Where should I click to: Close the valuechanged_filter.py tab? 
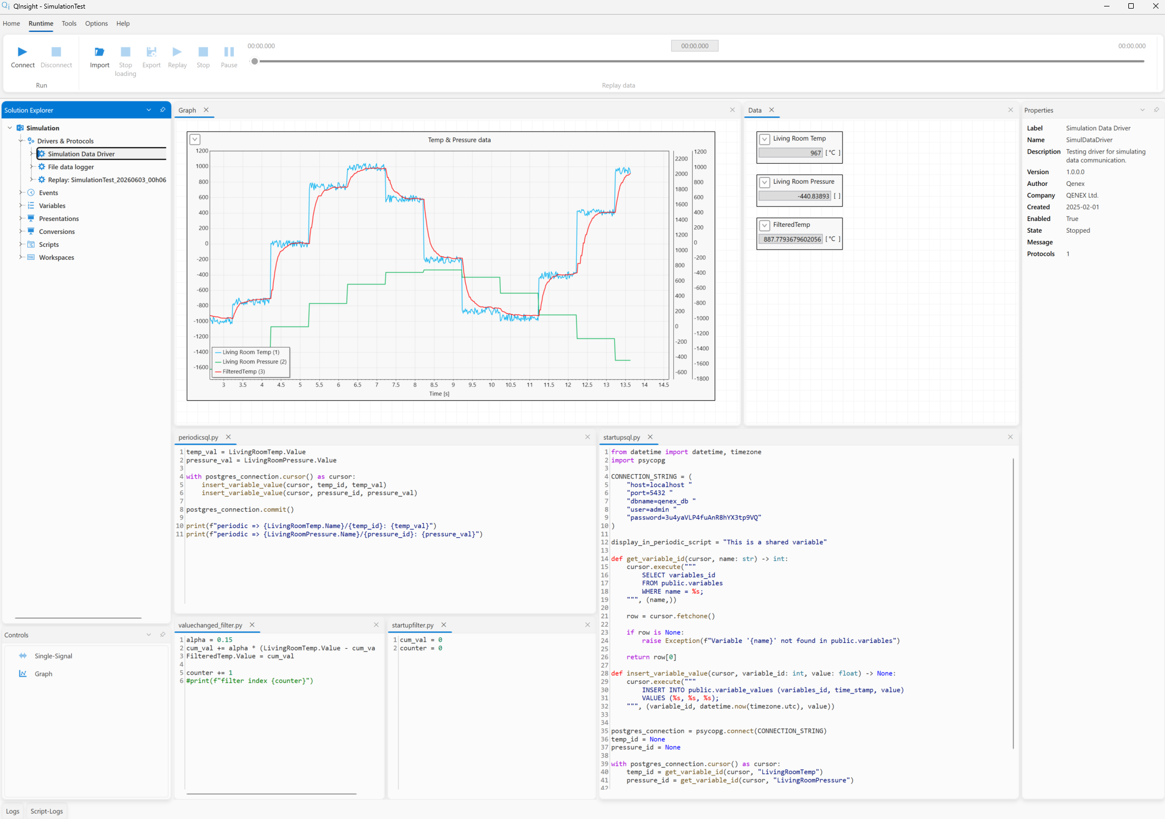point(252,625)
